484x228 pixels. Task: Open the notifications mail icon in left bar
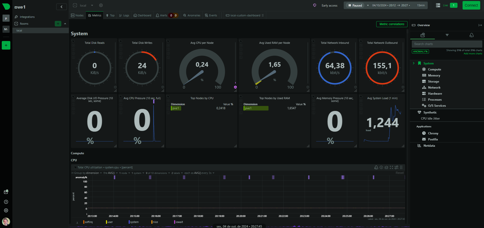point(6,192)
